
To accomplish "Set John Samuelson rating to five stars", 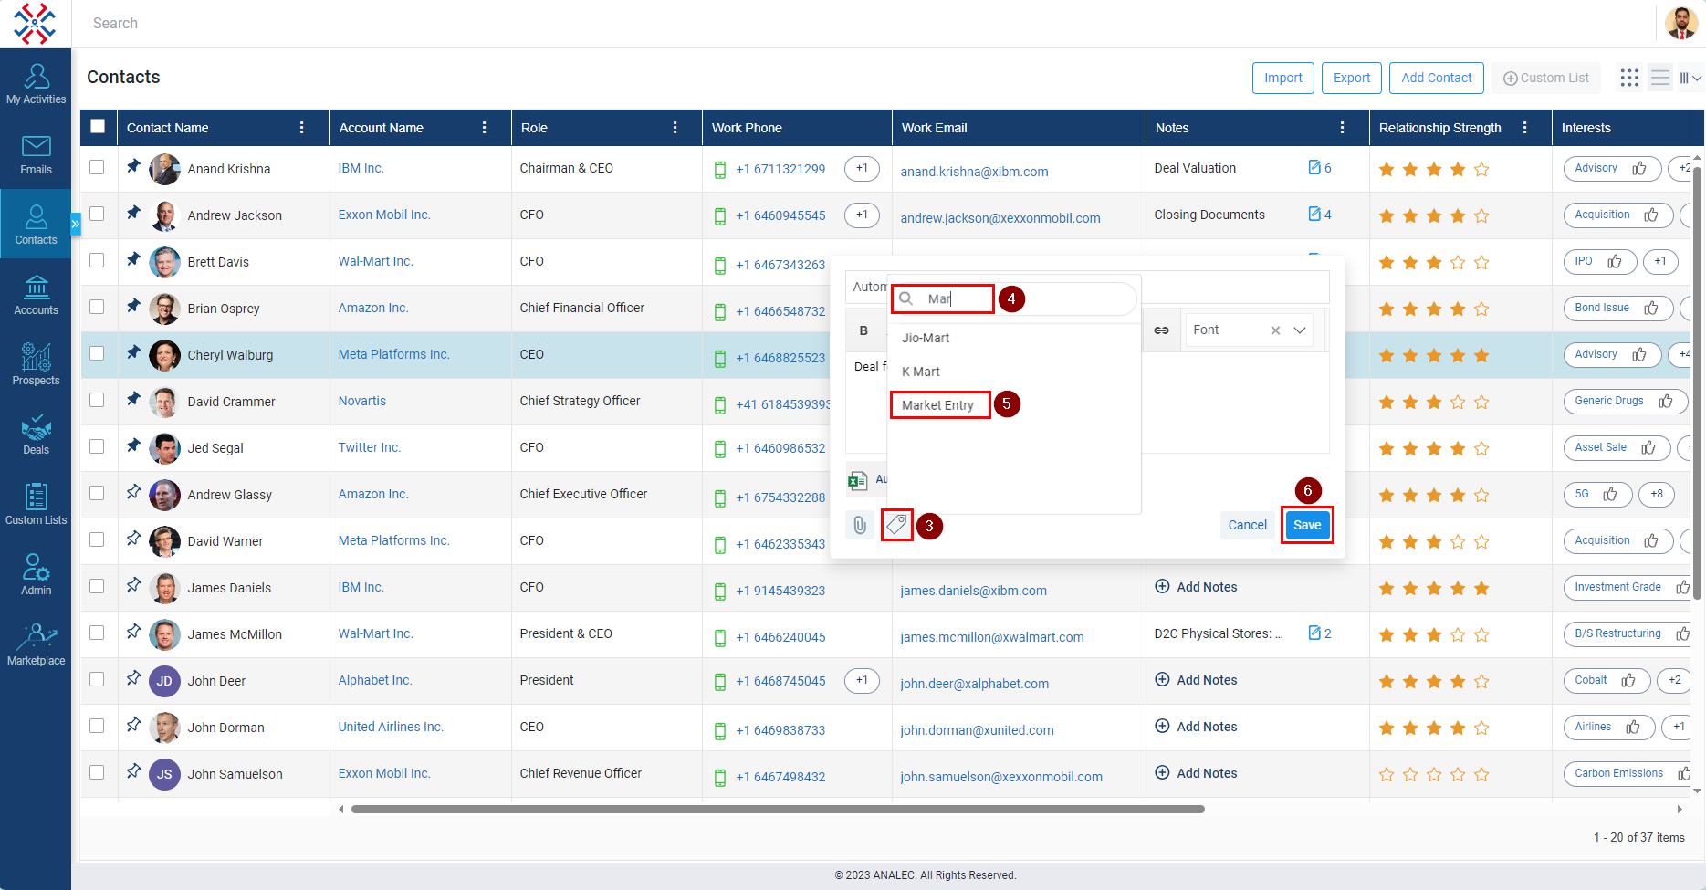I will click(1481, 775).
